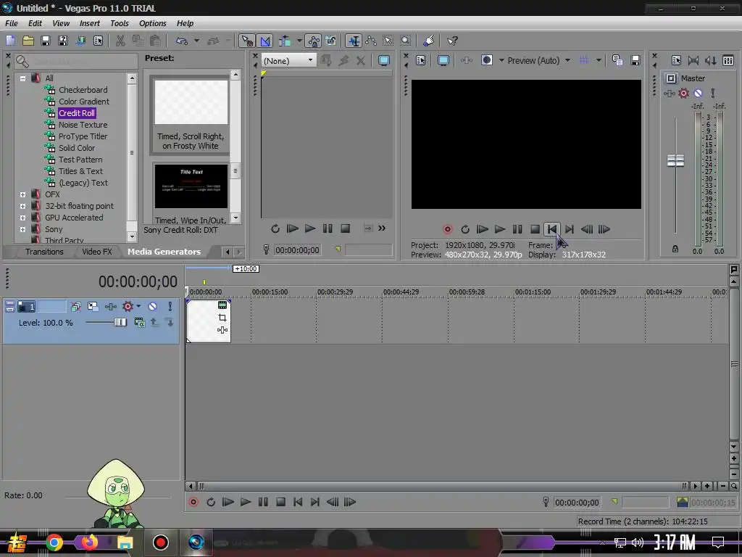Click the volume icon in system tray

coord(638,542)
